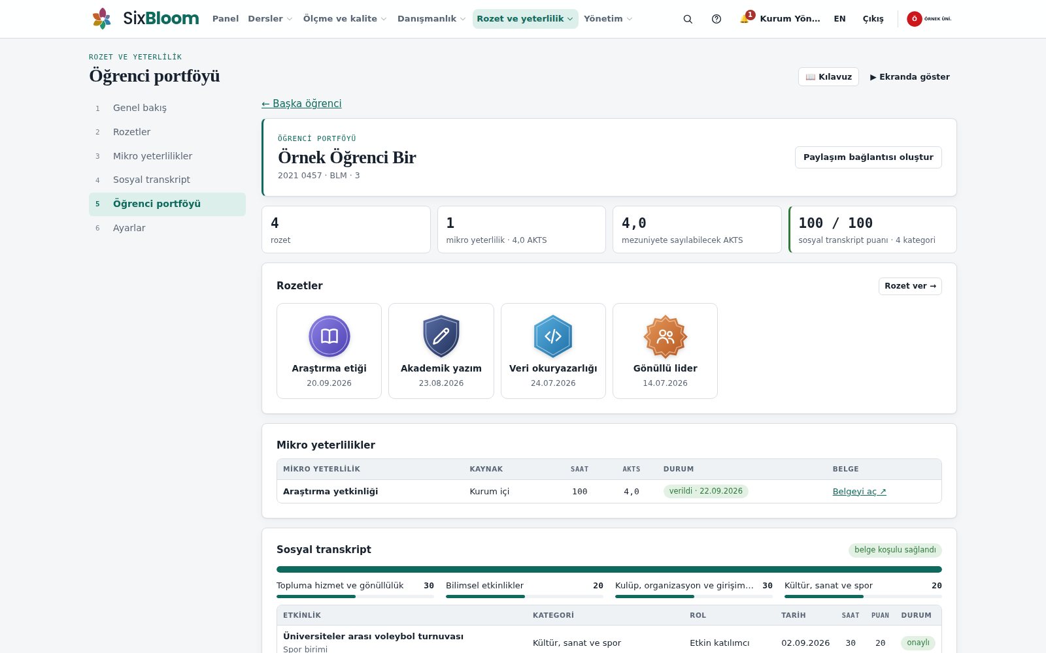Expand the Ölçme ve kalite menu
The height and width of the screenshot is (653, 1046).
(345, 19)
